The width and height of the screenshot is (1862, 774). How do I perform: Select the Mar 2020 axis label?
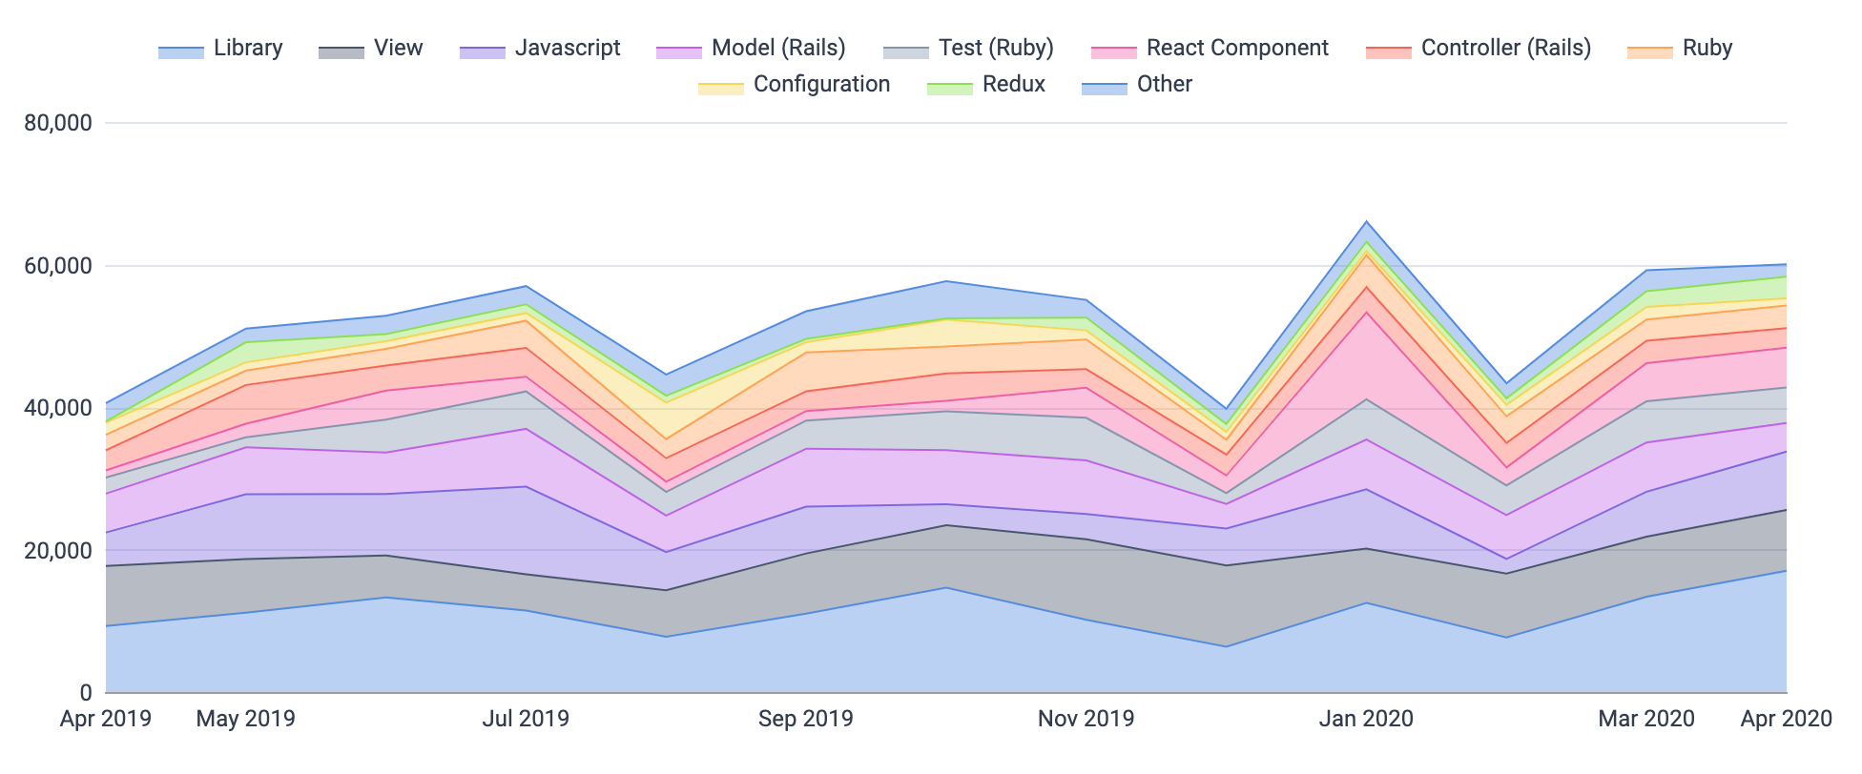point(1646,719)
